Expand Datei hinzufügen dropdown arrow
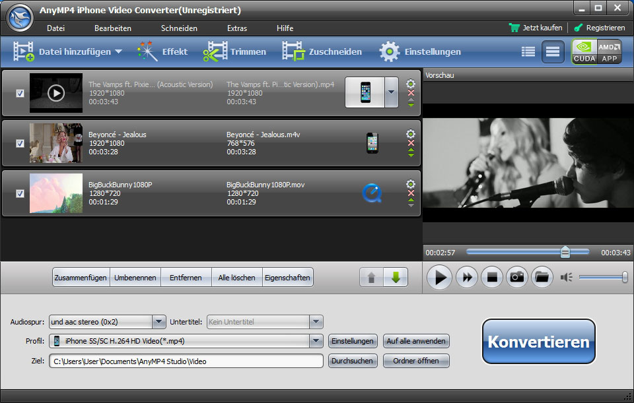This screenshot has height=403, width=634. (x=118, y=51)
